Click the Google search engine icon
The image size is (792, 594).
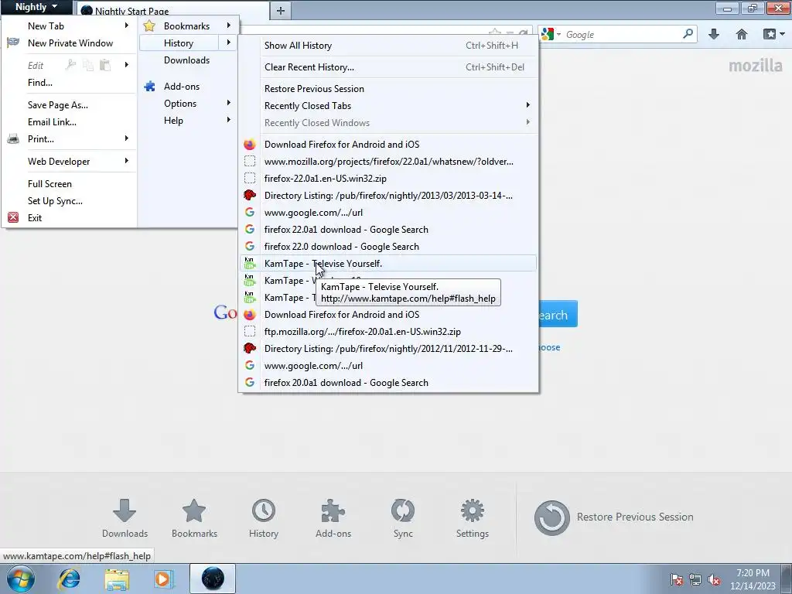coord(548,34)
